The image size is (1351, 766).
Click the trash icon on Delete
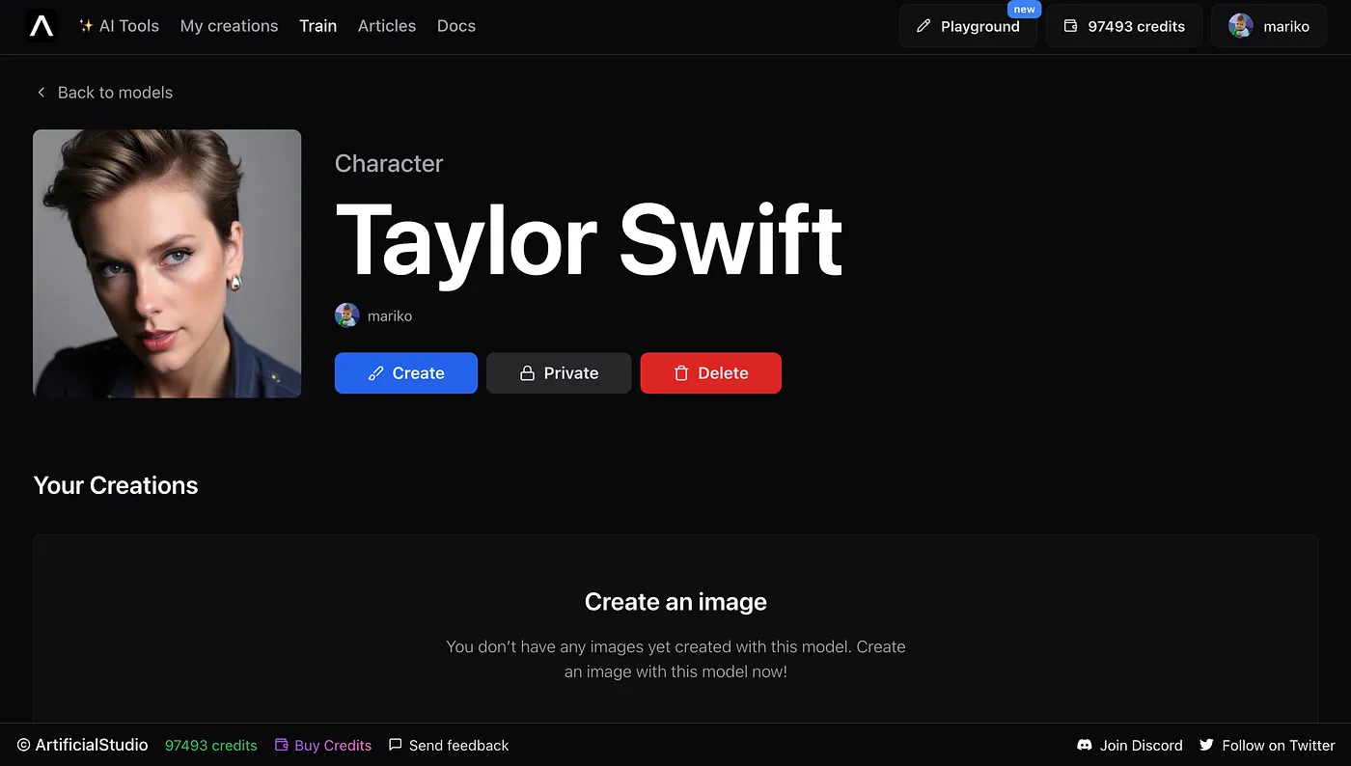(x=681, y=373)
